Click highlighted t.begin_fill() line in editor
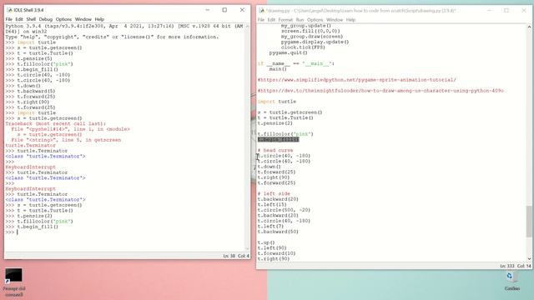 278,139
